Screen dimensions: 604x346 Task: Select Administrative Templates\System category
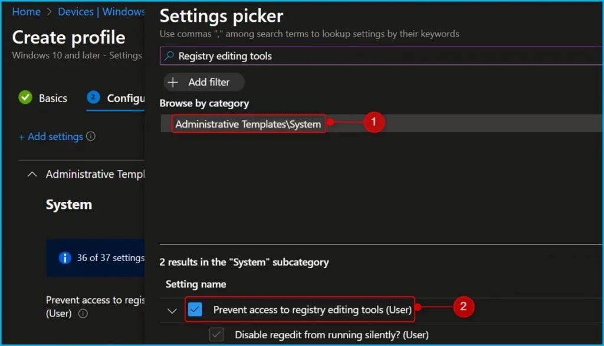[x=248, y=124]
